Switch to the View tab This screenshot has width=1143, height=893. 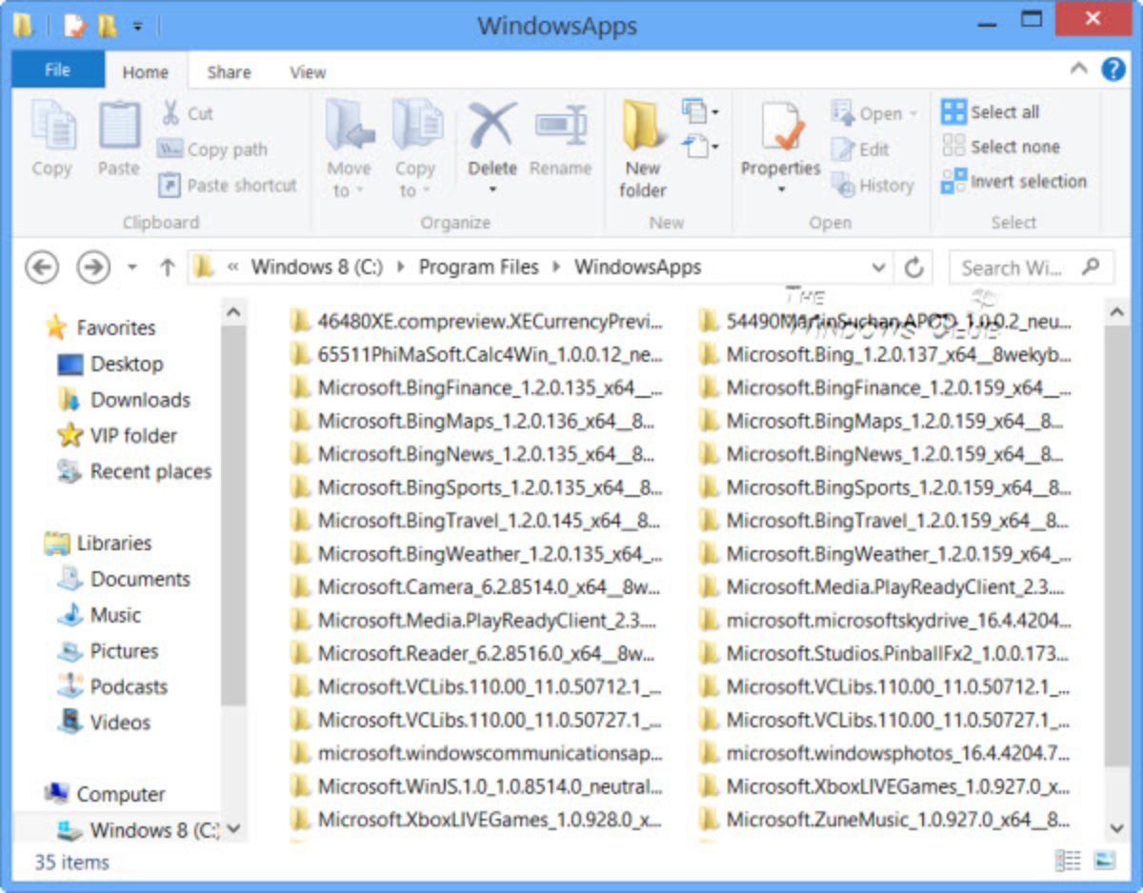click(x=308, y=71)
